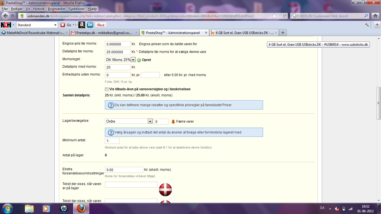Open a new tab with the plus button
The image size is (381, 214).
click(283, 33)
